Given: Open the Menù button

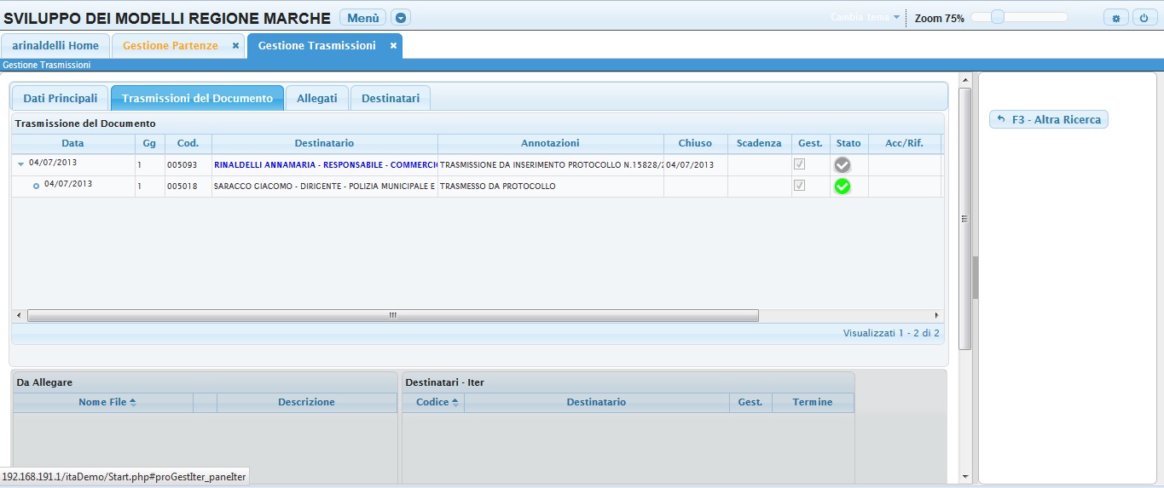Looking at the screenshot, I should [362, 18].
